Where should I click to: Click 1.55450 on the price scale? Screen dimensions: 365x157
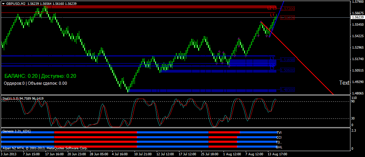[358, 24]
